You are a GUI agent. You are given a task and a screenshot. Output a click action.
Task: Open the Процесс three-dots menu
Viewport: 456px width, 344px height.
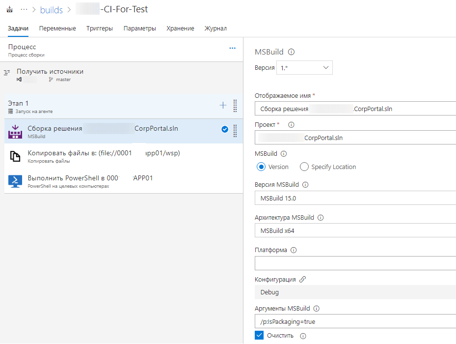233,48
